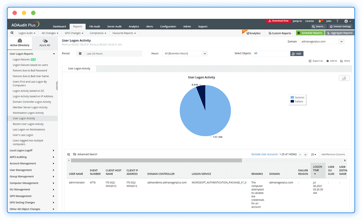Image resolution: width=362 pixels, height=220 pixels.
Task: Click the Download Now button
Action: point(279,21)
